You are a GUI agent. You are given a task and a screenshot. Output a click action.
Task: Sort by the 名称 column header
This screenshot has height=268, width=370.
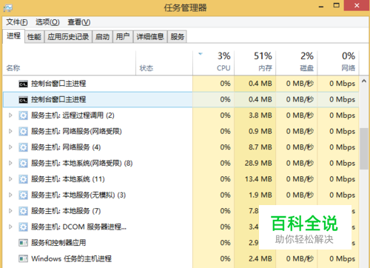coord(69,63)
